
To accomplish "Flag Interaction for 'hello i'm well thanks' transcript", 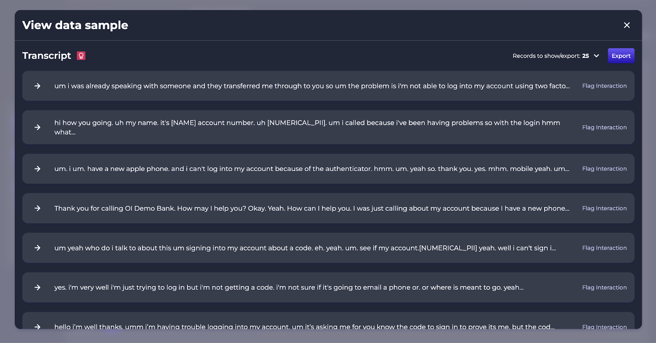I will (604, 327).
